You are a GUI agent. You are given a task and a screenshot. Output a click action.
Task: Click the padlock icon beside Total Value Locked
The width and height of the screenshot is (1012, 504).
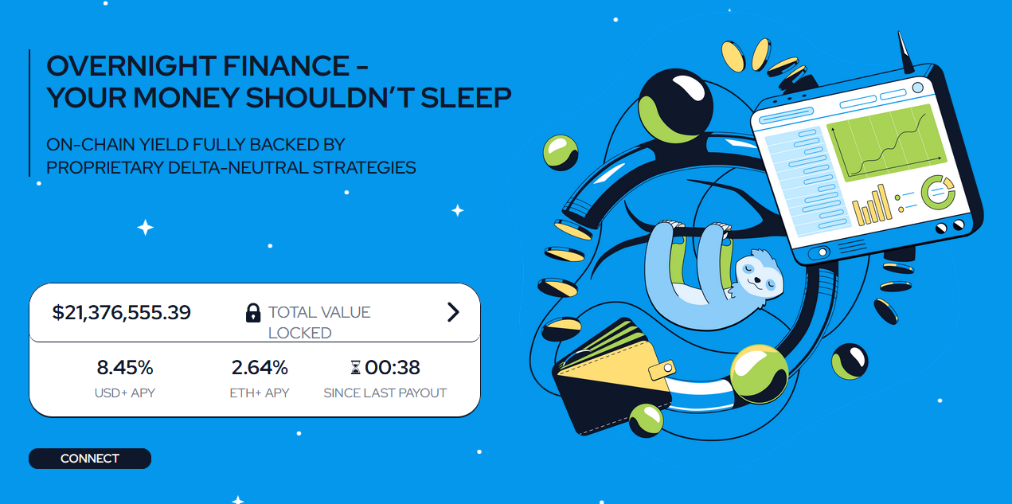[253, 313]
